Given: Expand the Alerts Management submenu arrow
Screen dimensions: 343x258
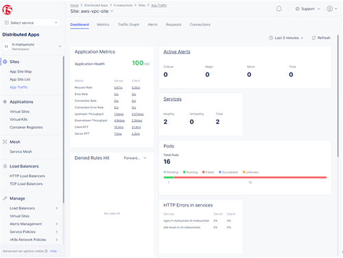Looking at the screenshot, I should (56, 224).
